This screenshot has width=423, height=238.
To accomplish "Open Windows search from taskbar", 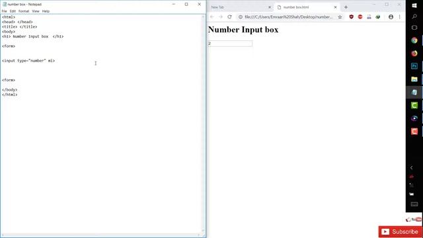I will [414, 17].
